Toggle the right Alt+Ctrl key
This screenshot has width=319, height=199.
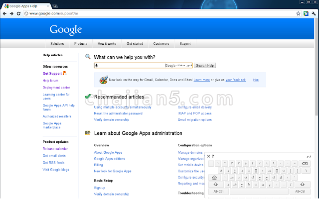[300, 191]
